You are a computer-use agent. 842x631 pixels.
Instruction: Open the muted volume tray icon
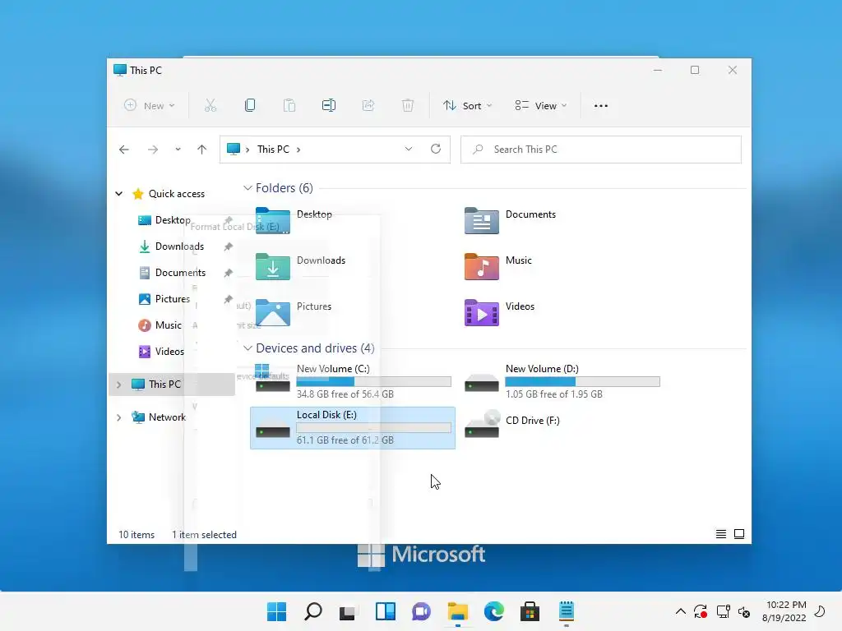click(744, 611)
